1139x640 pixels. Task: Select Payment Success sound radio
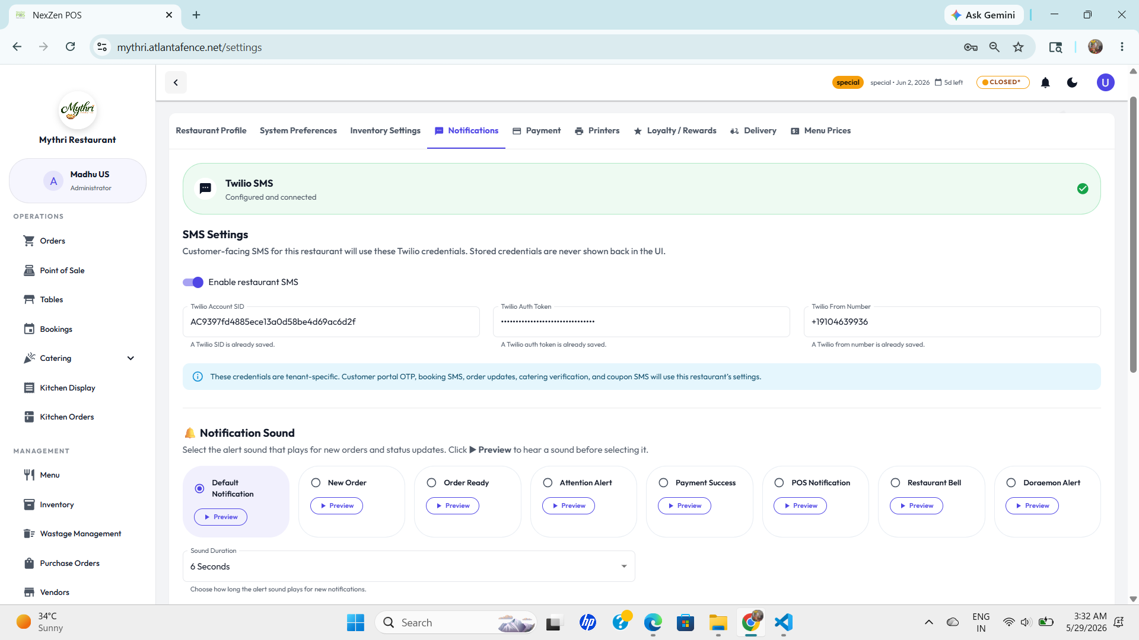pyautogui.click(x=663, y=483)
